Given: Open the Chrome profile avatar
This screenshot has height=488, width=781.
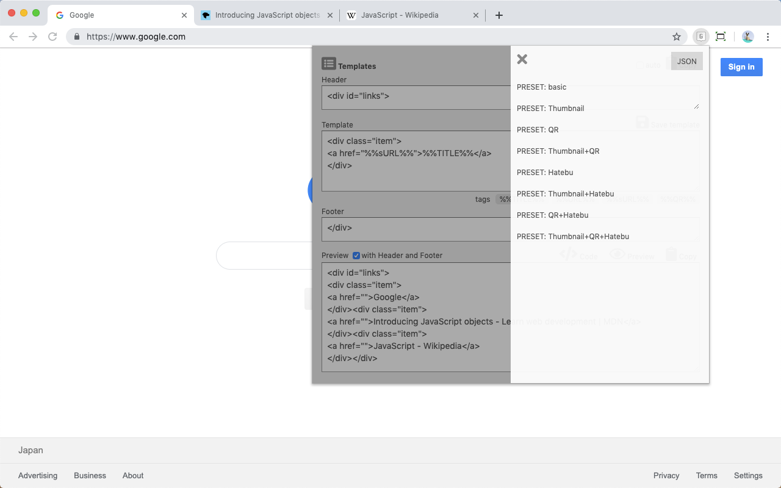Looking at the screenshot, I should click(748, 37).
